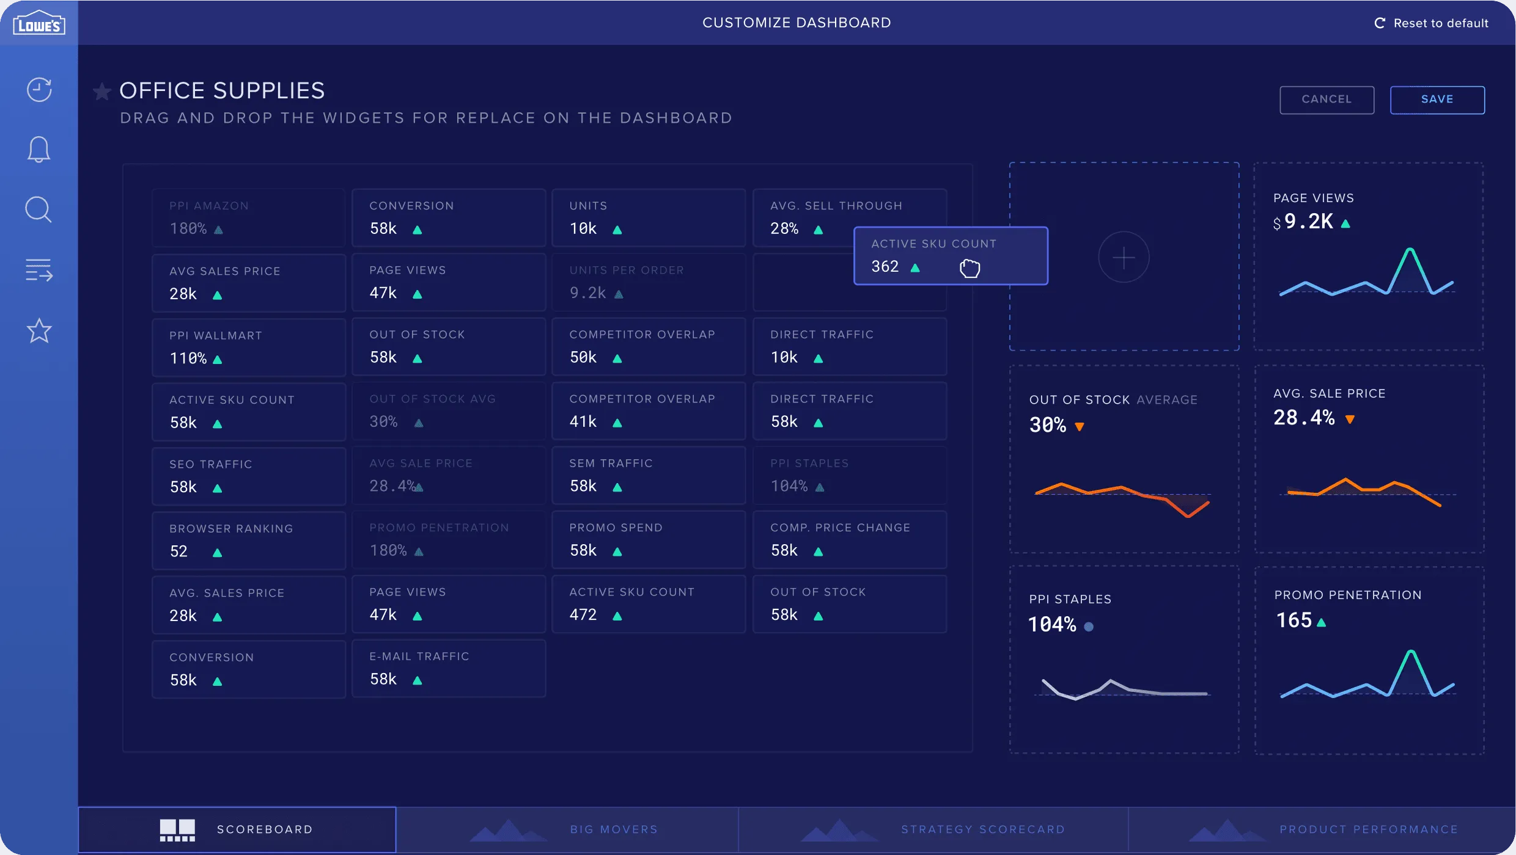Click the search magnifier icon in sidebar
1516x855 pixels.
[x=39, y=209]
